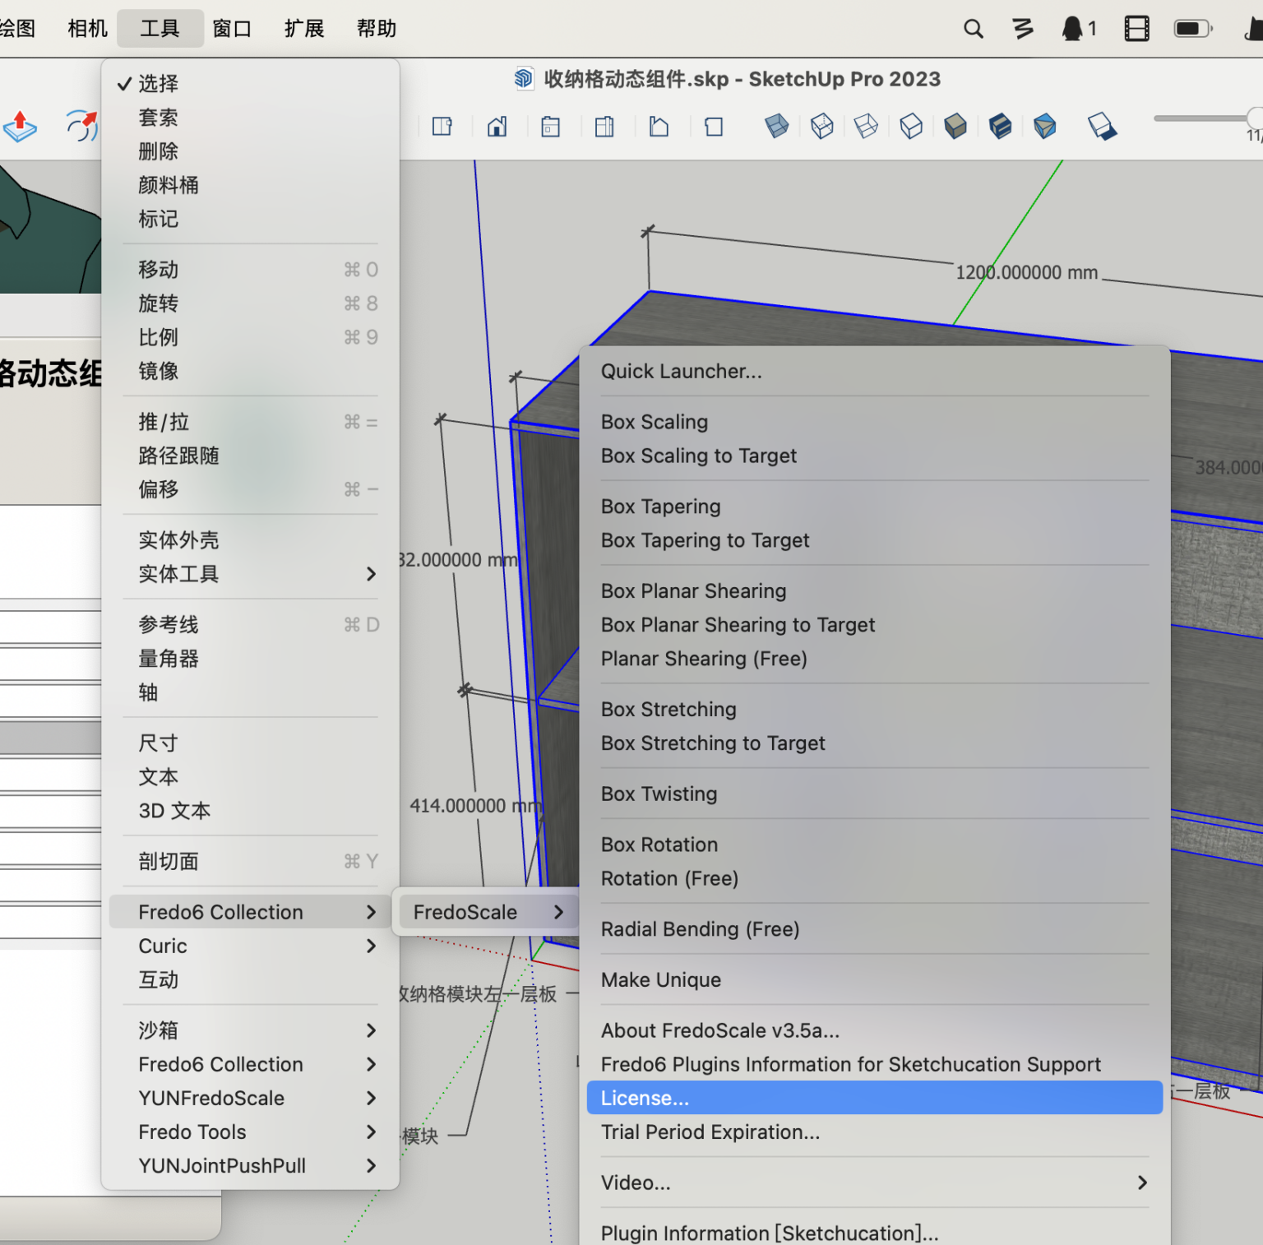This screenshot has width=1263, height=1245.
Task: Toggle Back Edges display style
Action: tap(821, 127)
